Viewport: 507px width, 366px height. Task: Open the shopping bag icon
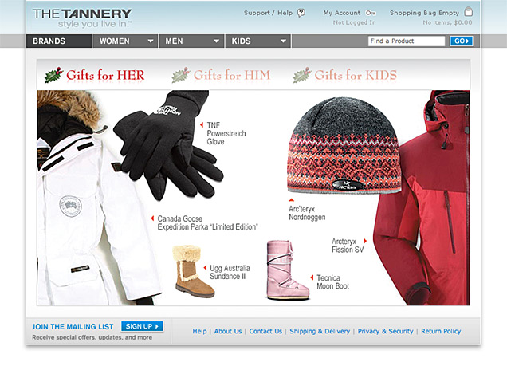(x=468, y=12)
